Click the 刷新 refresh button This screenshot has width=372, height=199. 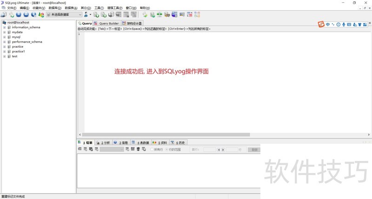tap(254, 149)
